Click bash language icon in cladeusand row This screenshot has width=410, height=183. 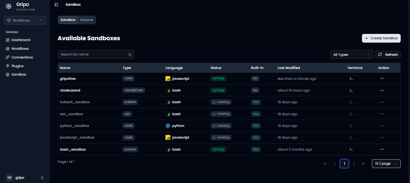168,90
